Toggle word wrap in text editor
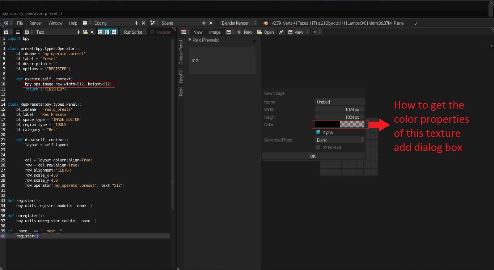494x270 pixels. [107, 32]
